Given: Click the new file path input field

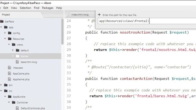Looking at the screenshot, I should click(147, 21).
